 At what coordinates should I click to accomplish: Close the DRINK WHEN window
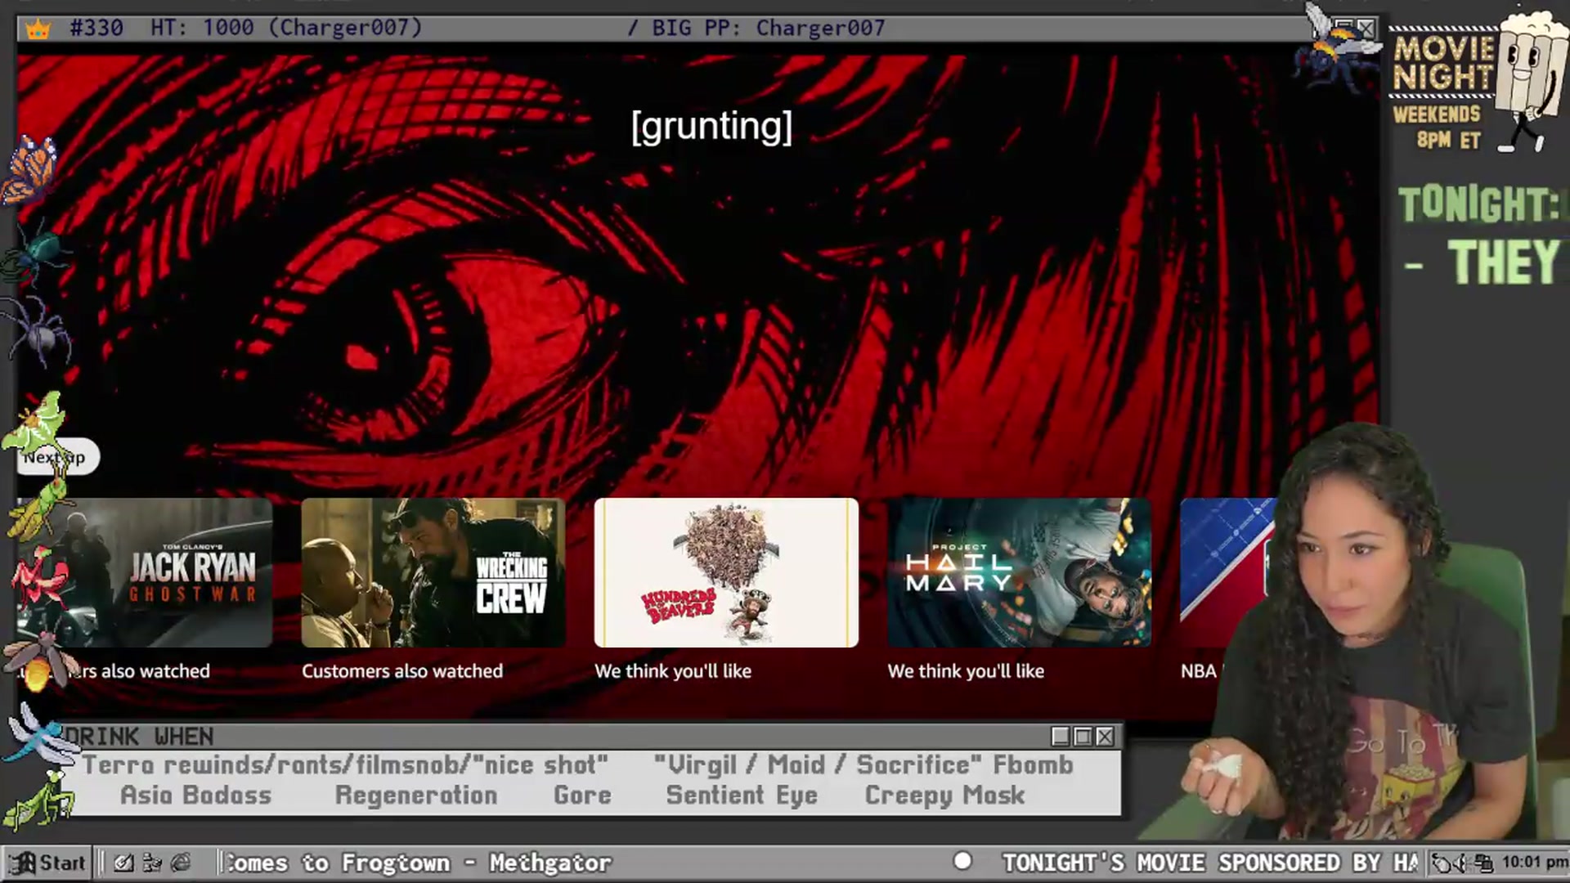(x=1105, y=737)
